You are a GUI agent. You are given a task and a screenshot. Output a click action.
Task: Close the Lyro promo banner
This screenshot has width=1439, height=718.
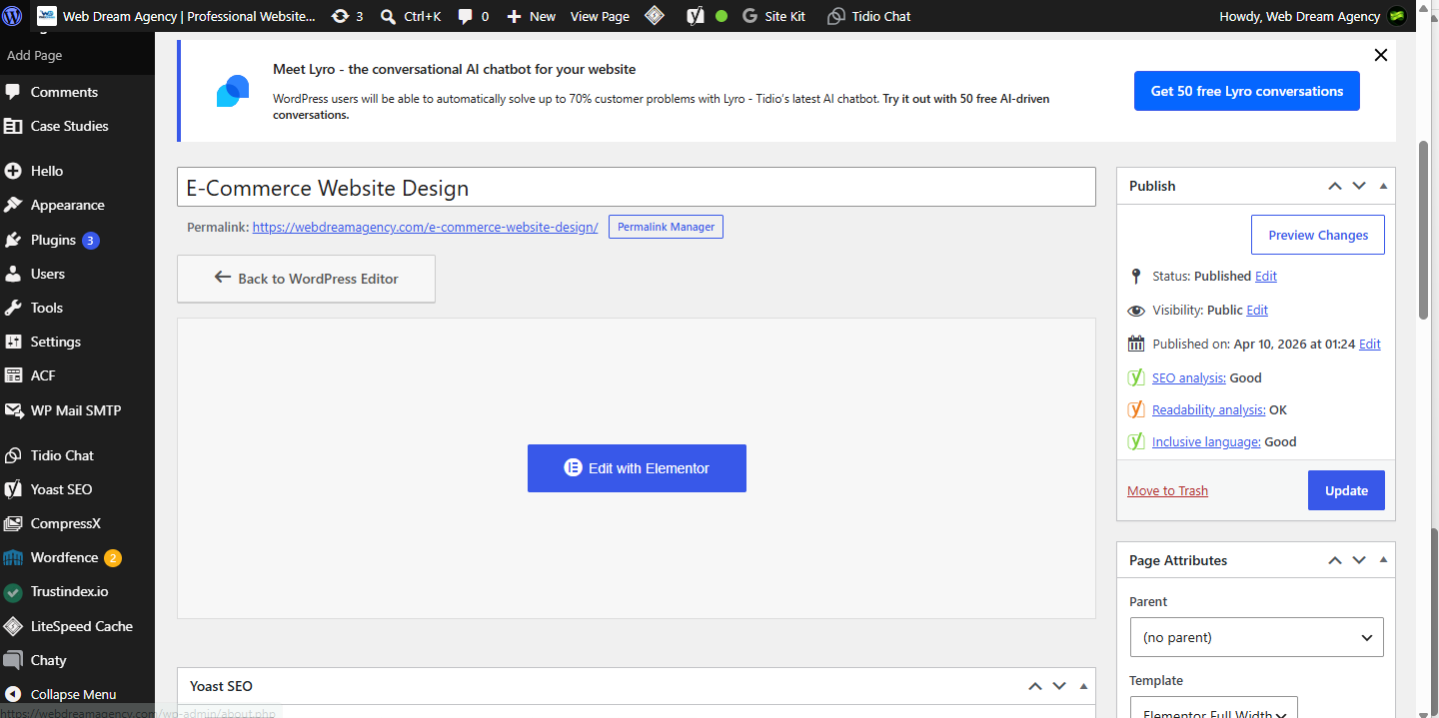click(x=1381, y=55)
